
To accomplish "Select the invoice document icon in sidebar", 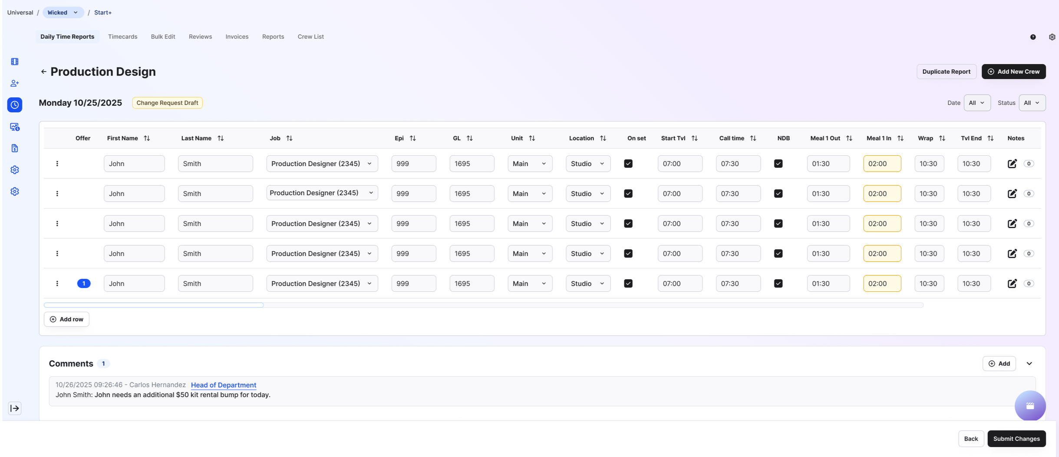I will point(14,148).
